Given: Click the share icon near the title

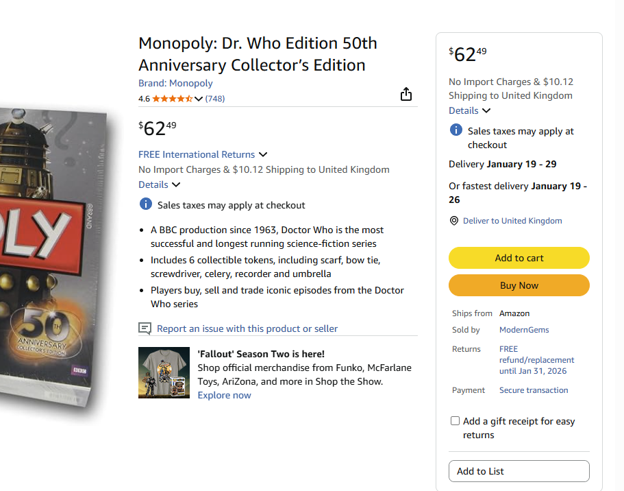Looking at the screenshot, I should (x=406, y=94).
